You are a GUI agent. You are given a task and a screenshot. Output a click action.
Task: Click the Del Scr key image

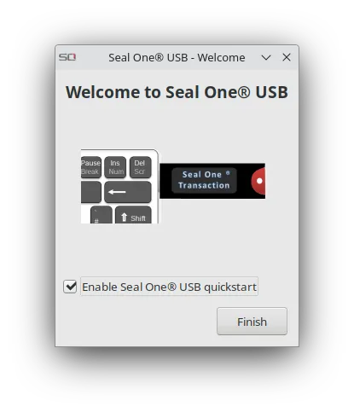[141, 167]
